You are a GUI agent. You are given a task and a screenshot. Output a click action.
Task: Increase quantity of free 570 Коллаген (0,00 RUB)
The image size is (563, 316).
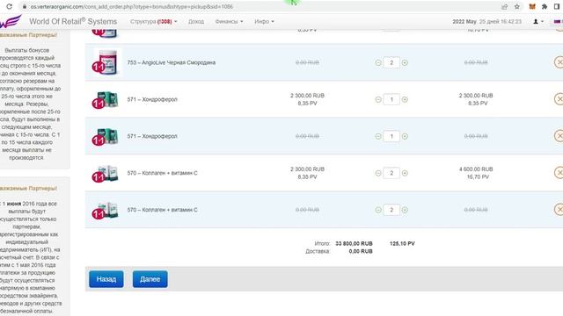point(405,210)
